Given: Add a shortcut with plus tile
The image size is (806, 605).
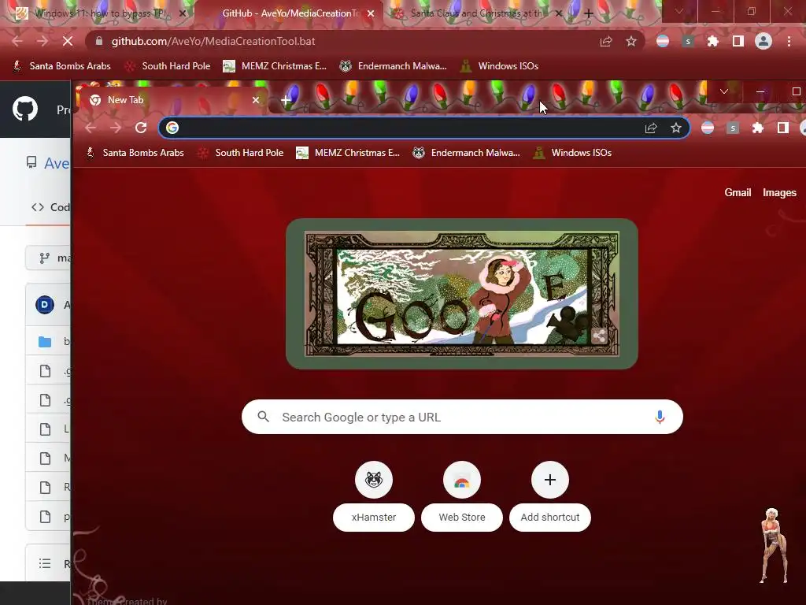Looking at the screenshot, I should coord(550,497).
